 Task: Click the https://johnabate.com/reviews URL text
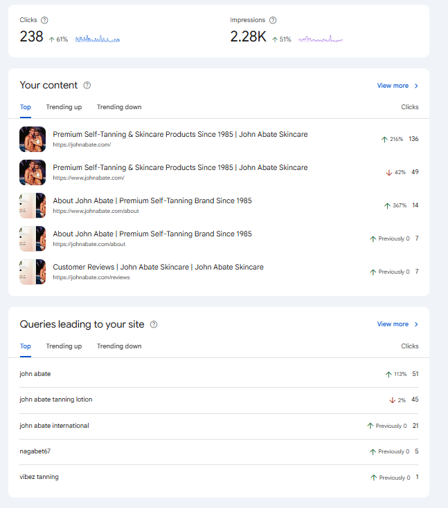[x=91, y=277]
